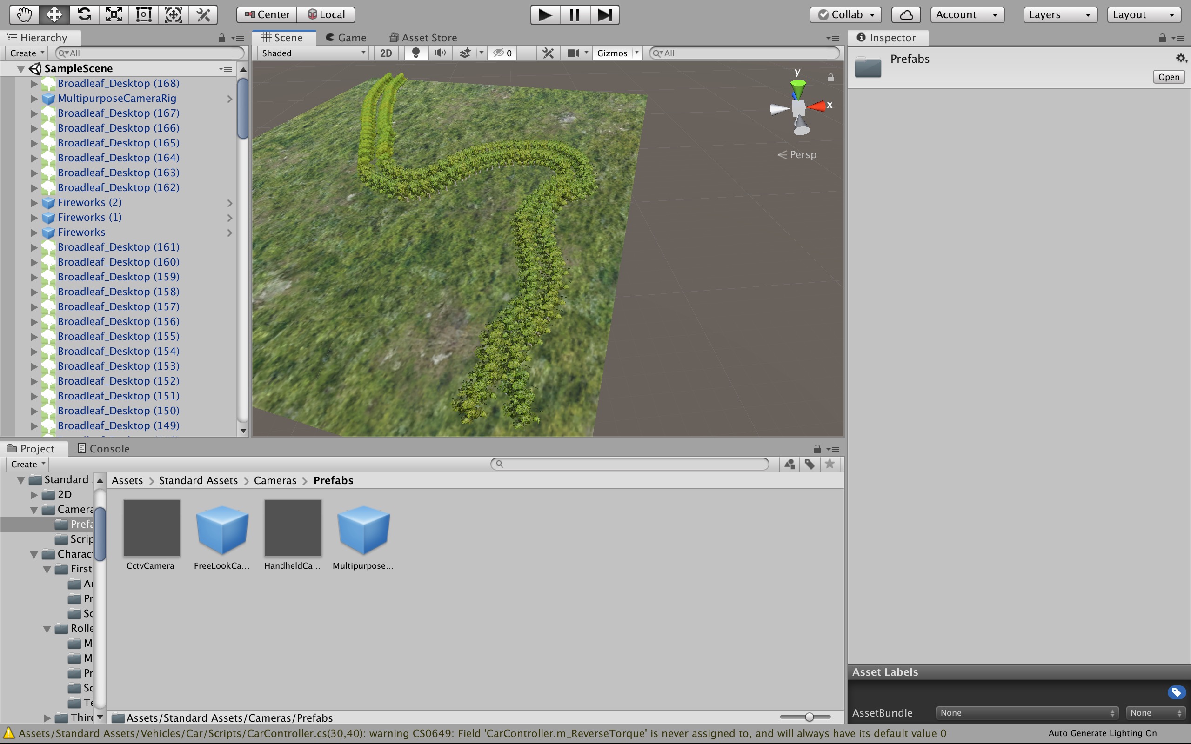
Task: Open the Shaded draw mode dropdown
Action: 314,53
